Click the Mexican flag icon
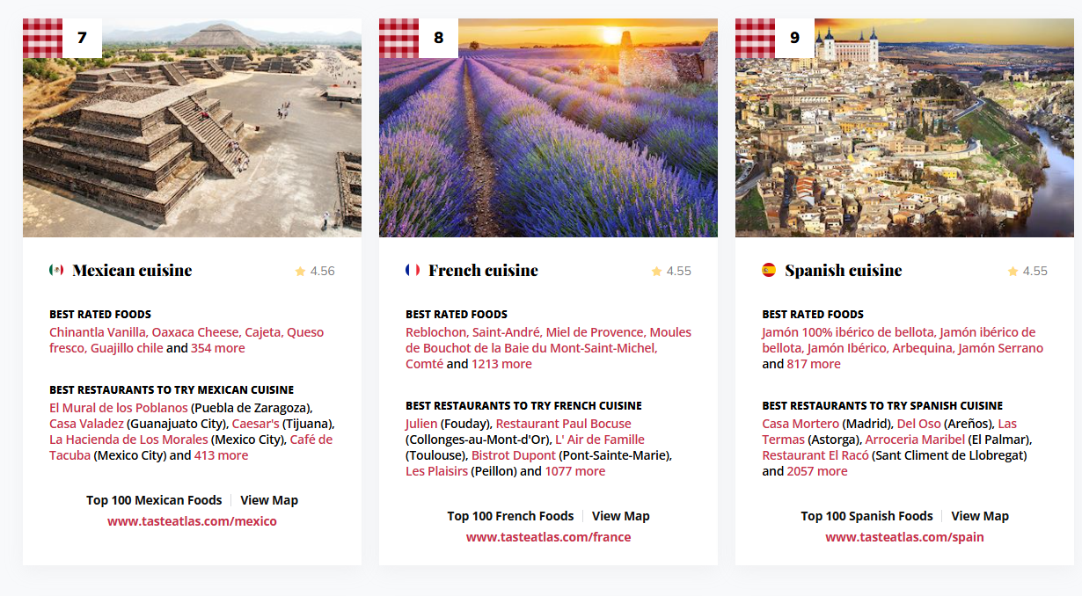This screenshot has height=596, width=1082. tap(56, 270)
